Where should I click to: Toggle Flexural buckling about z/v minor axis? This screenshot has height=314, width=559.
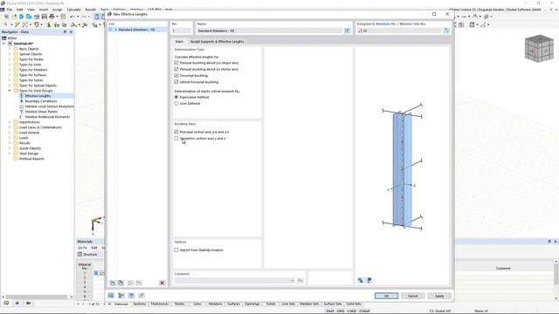click(x=176, y=69)
